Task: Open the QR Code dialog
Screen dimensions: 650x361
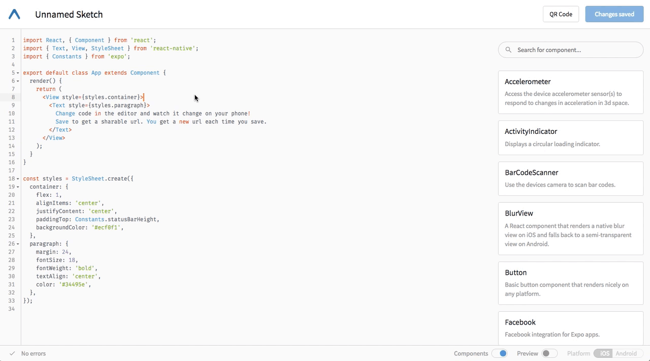Action: click(561, 14)
